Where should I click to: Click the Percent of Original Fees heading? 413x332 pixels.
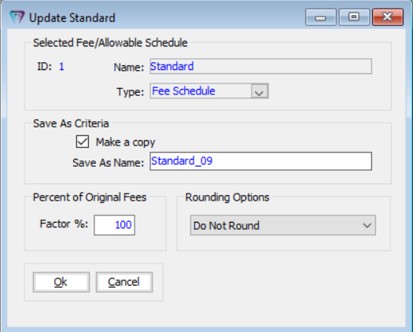(x=90, y=197)
